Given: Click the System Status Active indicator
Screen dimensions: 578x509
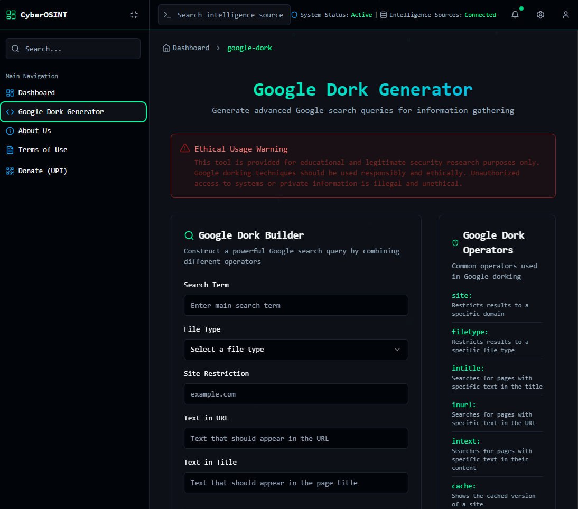Looking at the screenshot, I should (332, 15).
